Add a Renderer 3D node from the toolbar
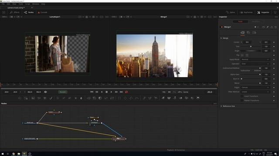This screenshot has width=279, height=156. coord(198,98)
